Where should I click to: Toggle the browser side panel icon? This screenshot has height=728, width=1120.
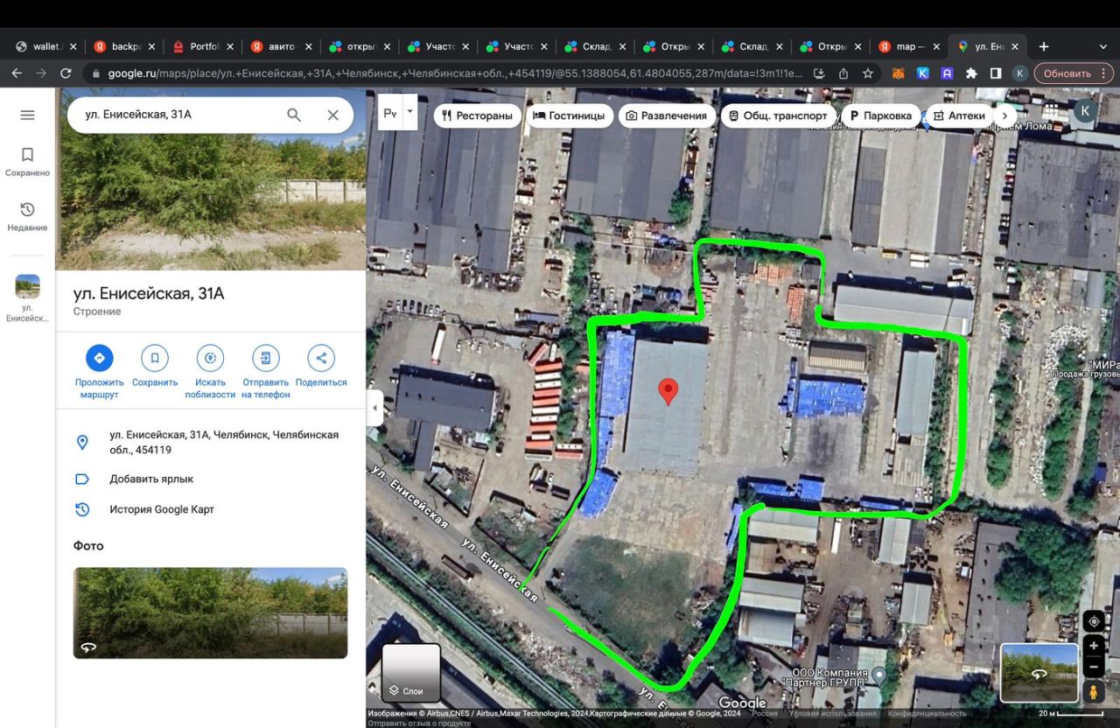996,73
